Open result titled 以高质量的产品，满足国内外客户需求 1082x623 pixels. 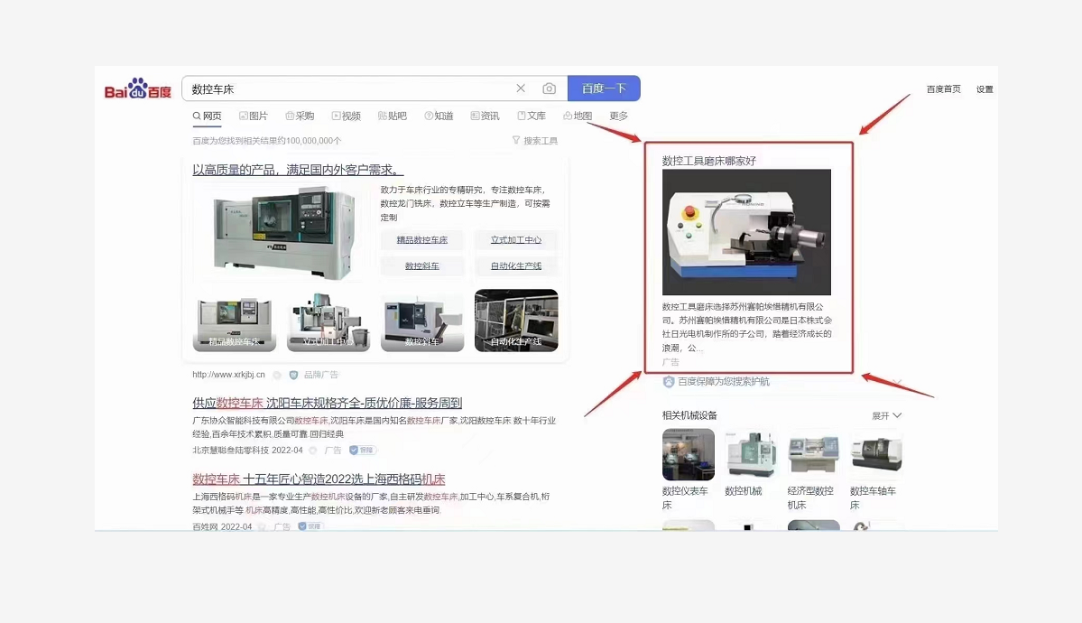[298, 169]
